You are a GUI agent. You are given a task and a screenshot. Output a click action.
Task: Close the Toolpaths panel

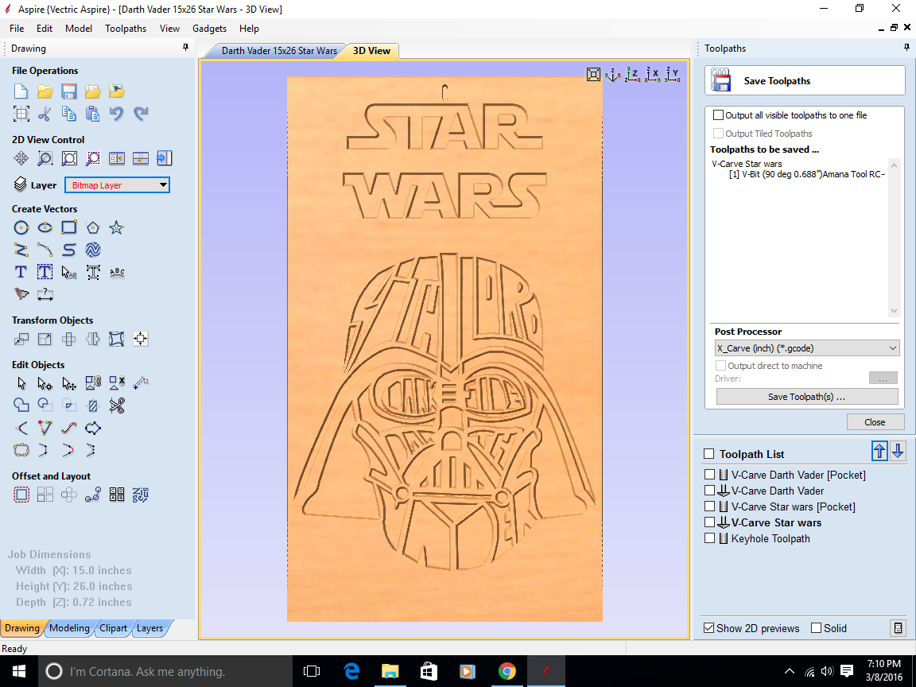pyautogui.click(x=875, y=421)
